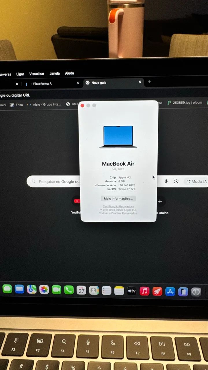This screenshot has height=370, width=208.
Task: Click the serial number LDPF639G7G
Action: point(127,185)
